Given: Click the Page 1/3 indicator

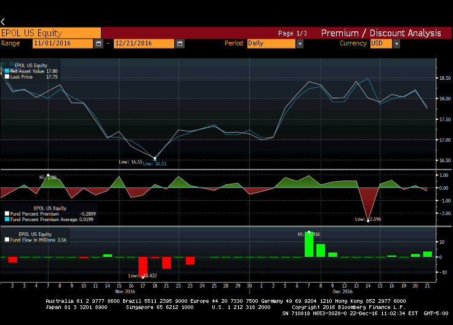Looking at the screenshot, I should [x=292, y=33].
